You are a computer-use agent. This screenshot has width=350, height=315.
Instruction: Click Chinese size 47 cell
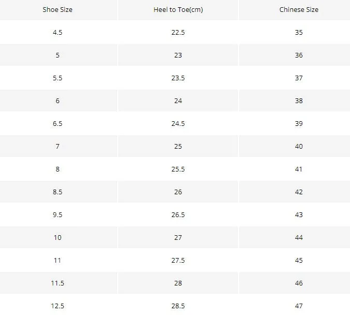[299, 305]
